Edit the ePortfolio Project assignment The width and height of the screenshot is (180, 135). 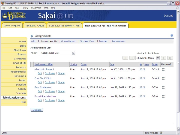[40, 73]
